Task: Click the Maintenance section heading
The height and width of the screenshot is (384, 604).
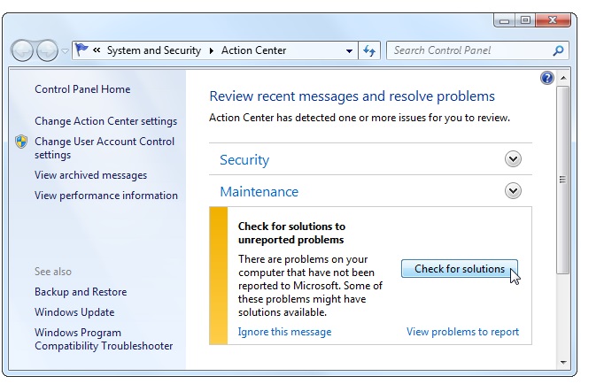Action: click(259, 192)
